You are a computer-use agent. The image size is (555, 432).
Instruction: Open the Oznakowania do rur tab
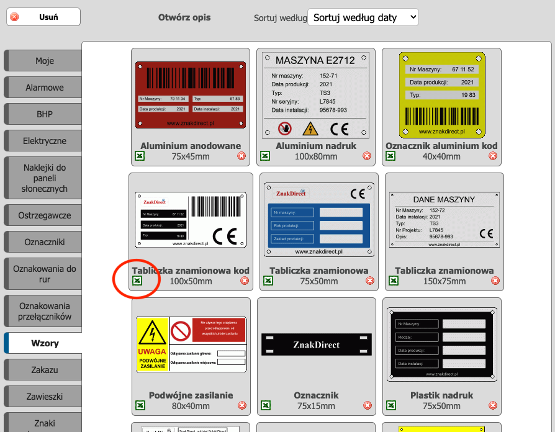[43, 274]
